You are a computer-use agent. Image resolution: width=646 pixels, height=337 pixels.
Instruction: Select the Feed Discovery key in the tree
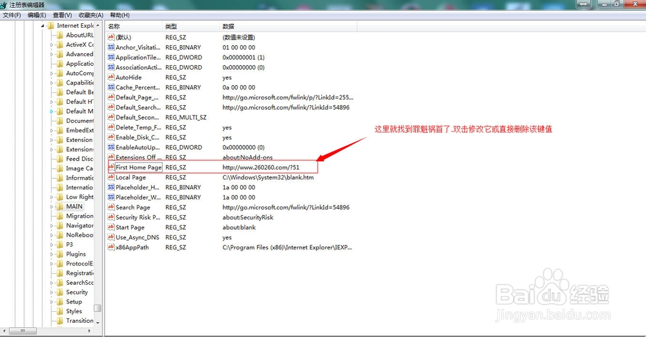[x=79, y=159]
